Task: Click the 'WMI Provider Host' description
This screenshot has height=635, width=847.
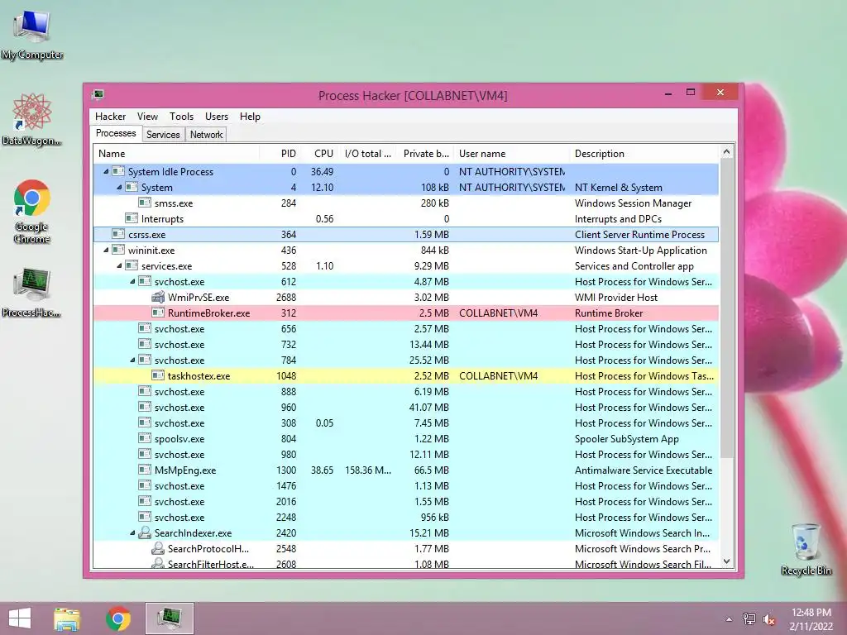Action: 615,298
